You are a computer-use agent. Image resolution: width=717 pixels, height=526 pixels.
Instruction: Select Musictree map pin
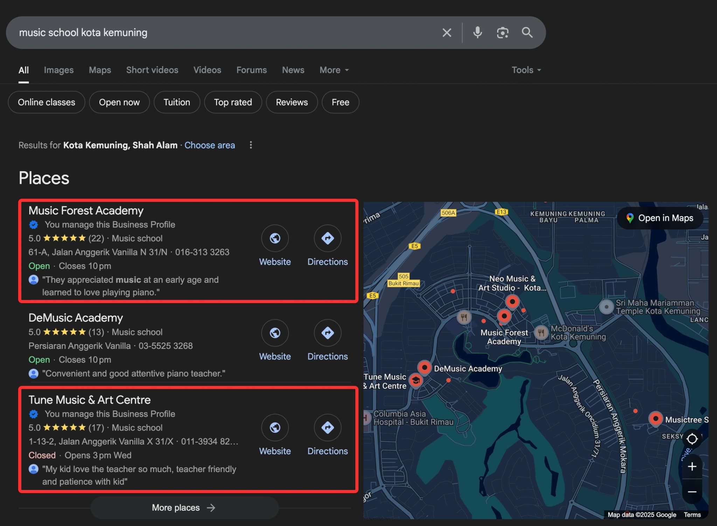(x=655, y=419)
